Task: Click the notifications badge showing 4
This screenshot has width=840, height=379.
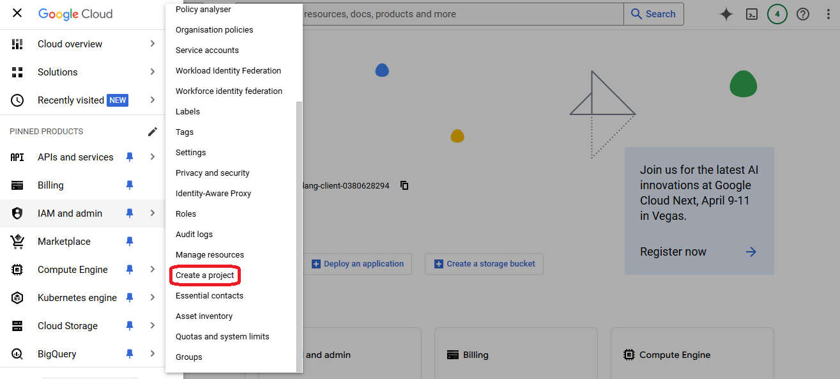Action: point(777,14)
